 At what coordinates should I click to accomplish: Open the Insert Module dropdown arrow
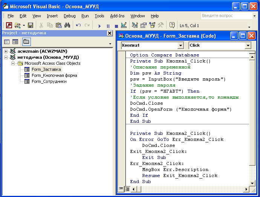point(24,26)
